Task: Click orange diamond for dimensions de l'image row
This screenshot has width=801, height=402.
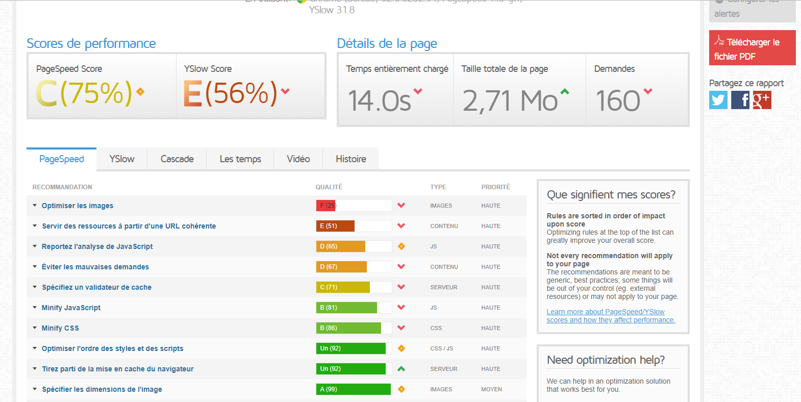Action: tap(402, 389)
